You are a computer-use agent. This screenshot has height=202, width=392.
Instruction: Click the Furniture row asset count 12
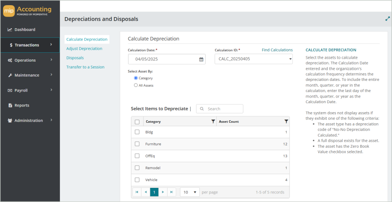(285, 144)
